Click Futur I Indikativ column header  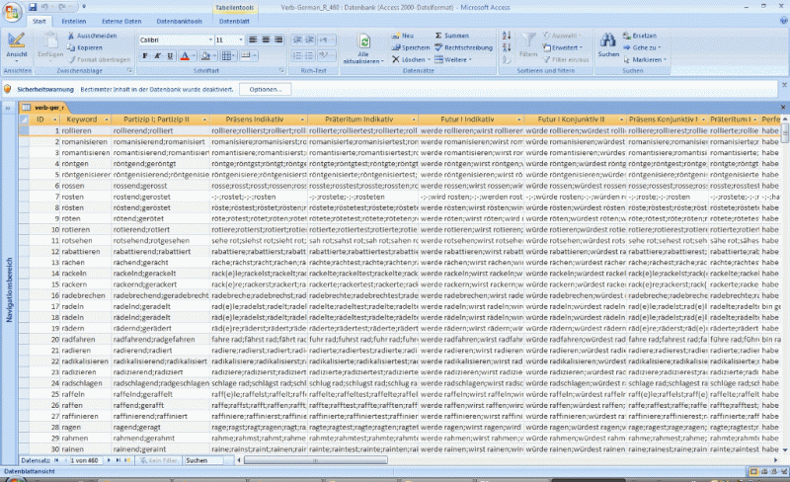[471, 120]
